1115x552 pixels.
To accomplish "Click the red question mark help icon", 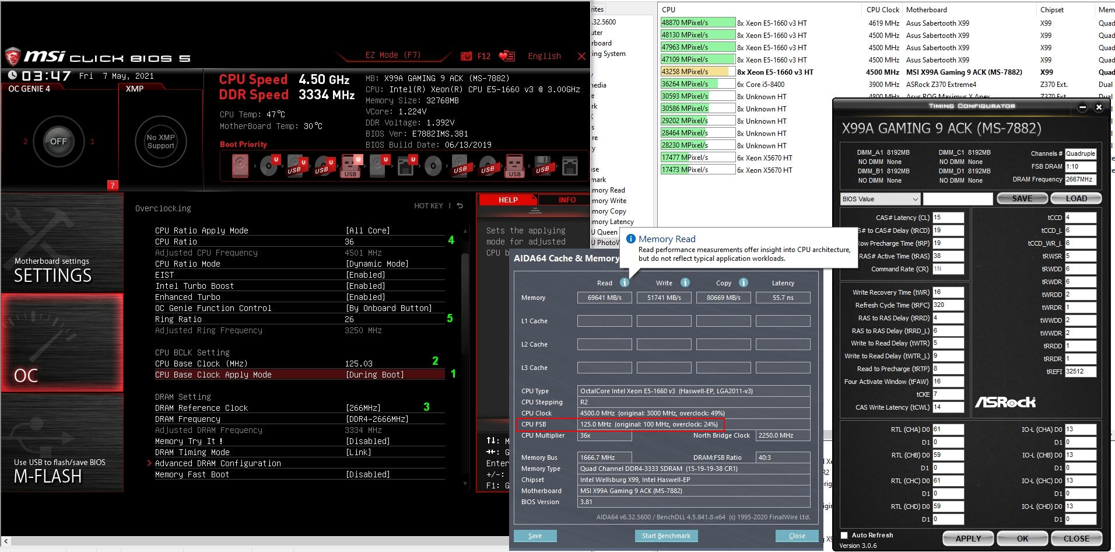I will [x=113, y=185].
